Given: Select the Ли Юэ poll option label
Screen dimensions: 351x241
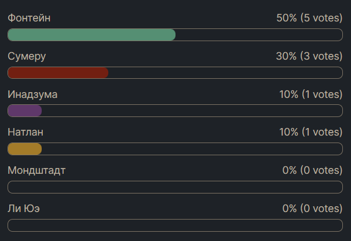Looking at the screenshot, I should tap(24, 209).
